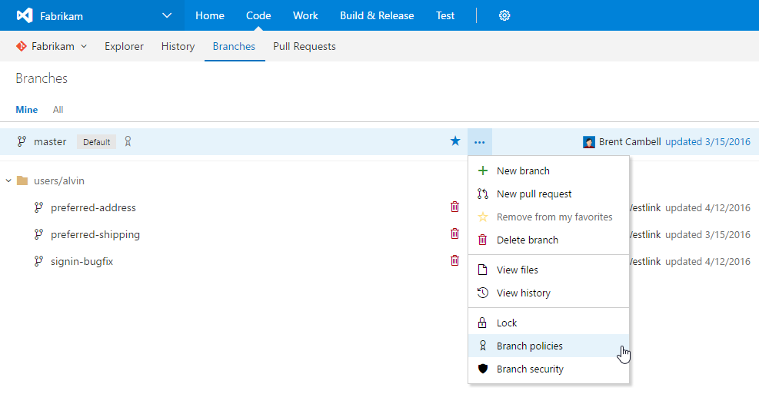Click trash icon for signin-bugfix branch
This screenshot has height=394, width=759.
point(454,261)
